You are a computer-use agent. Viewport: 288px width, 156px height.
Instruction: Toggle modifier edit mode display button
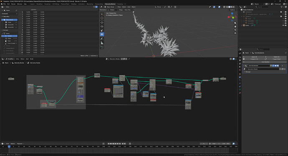[273, 66]
